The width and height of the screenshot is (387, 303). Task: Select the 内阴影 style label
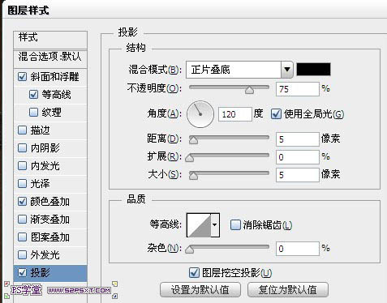tap(45, 148)
